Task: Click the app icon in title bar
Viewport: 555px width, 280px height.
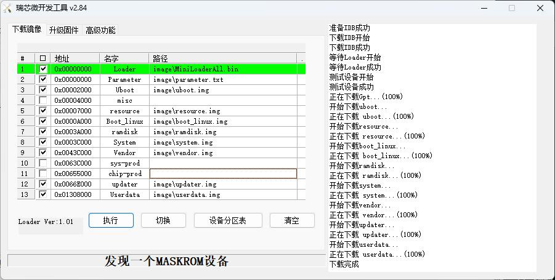Action: coord(7,8)
